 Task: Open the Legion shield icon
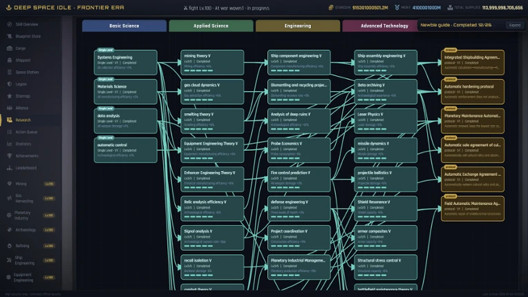(x=10, y=84)
